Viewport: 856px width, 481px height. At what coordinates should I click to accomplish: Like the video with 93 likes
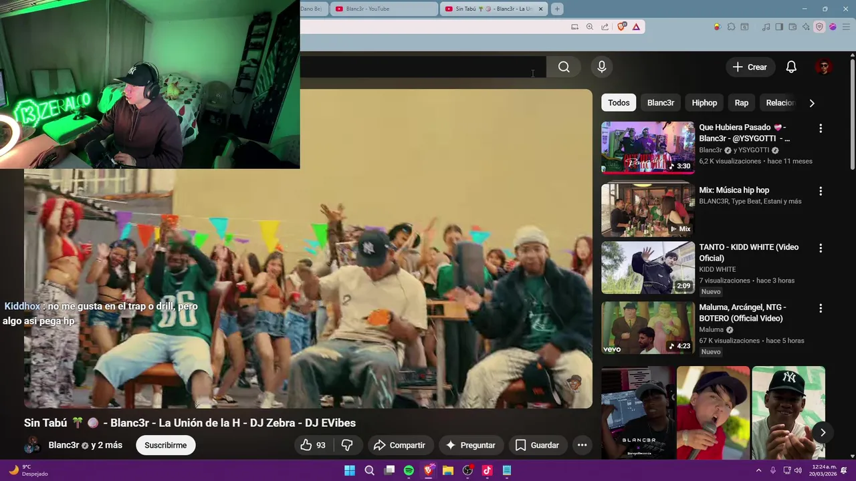[314, 445]
